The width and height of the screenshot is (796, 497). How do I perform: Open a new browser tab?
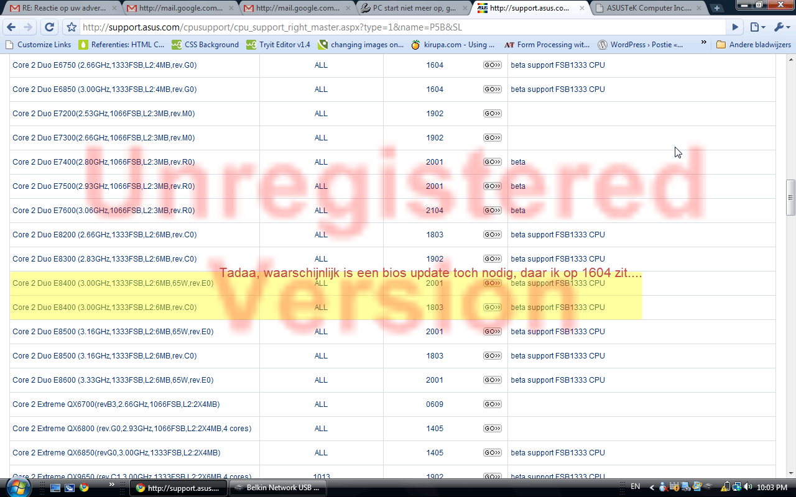[x=716, y=8]
